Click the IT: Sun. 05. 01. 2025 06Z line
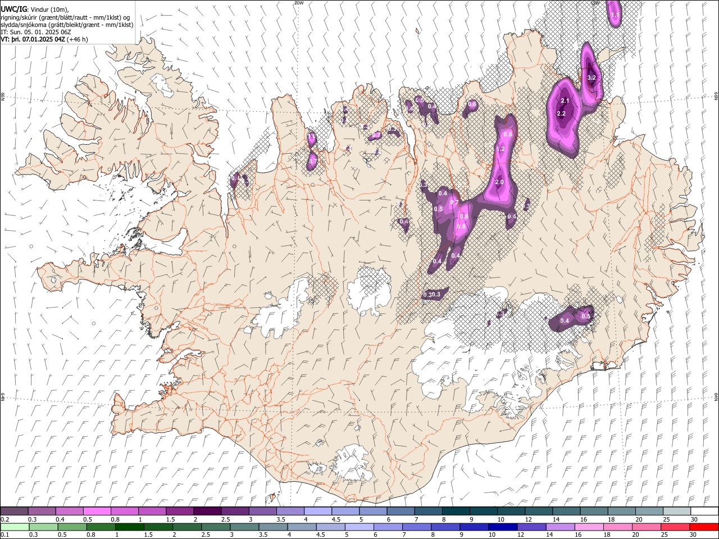The width and height of the screenshot is (719, 539). tap(36, 32)
